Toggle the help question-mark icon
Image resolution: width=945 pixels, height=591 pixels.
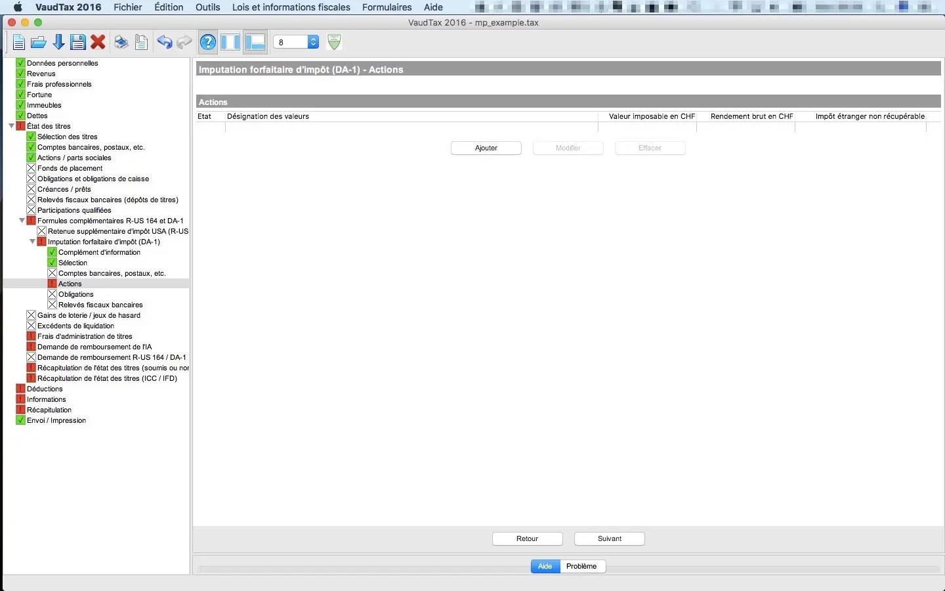point(208,43)
